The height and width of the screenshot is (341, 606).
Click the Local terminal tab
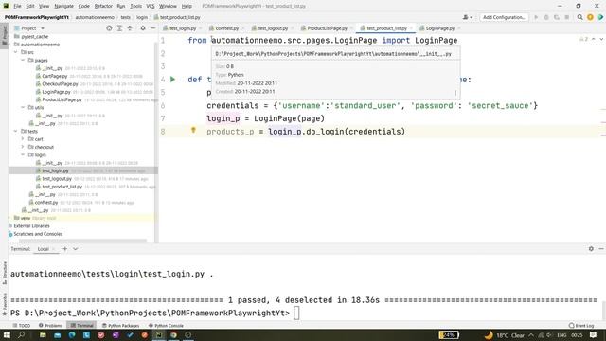[x=43, y=249]
